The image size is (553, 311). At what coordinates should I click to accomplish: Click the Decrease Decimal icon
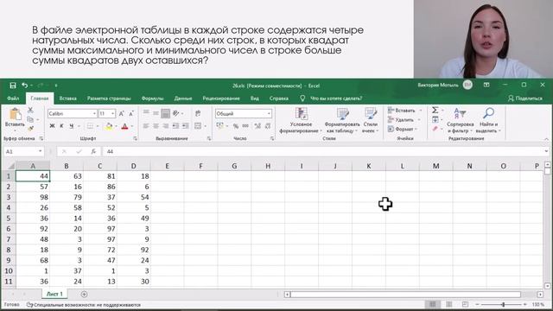tap(268, 126)
